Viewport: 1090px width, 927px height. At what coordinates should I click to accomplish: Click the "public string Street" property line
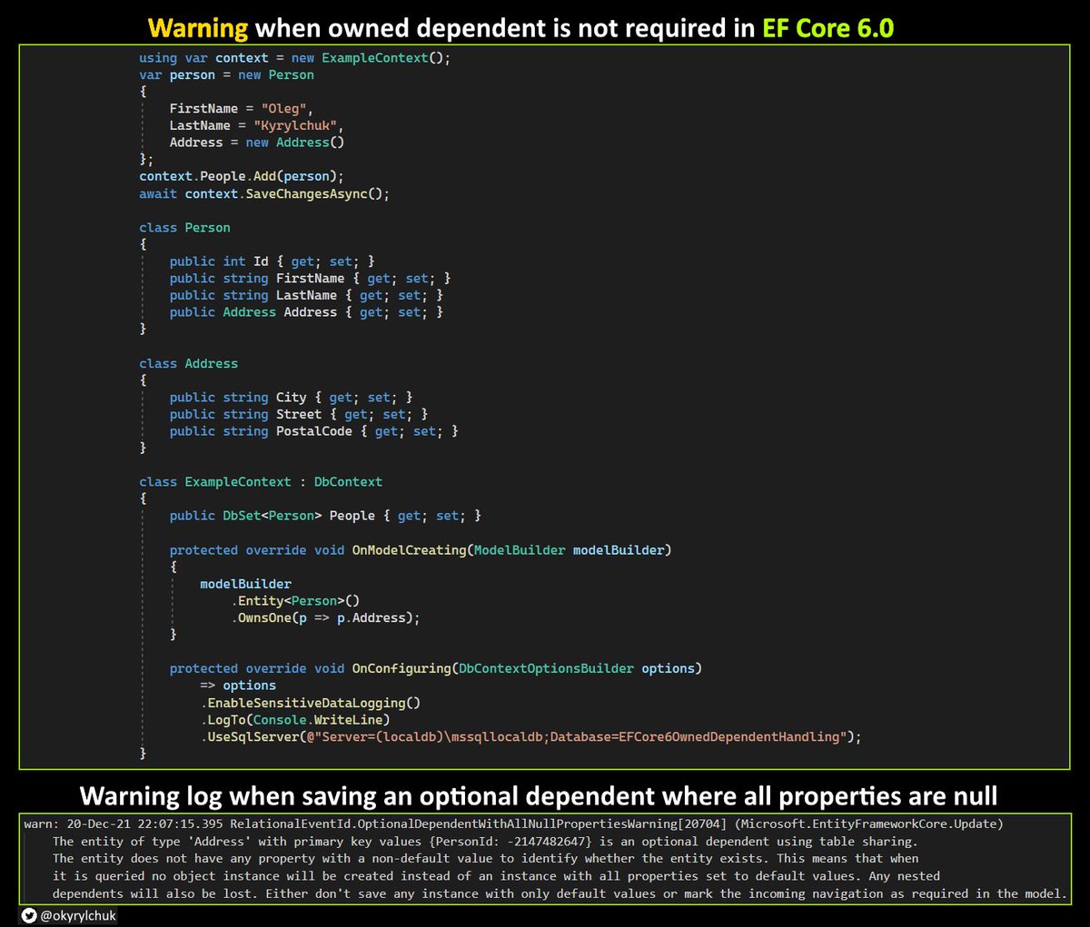click(x=299, y=415)
